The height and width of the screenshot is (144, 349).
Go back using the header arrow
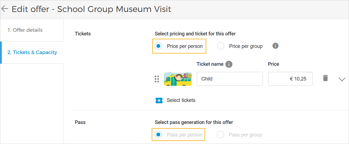coord(5,9)
